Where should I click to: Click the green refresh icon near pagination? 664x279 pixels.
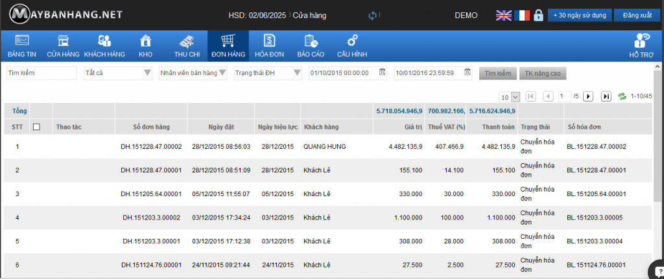click(x=622, y=96)
